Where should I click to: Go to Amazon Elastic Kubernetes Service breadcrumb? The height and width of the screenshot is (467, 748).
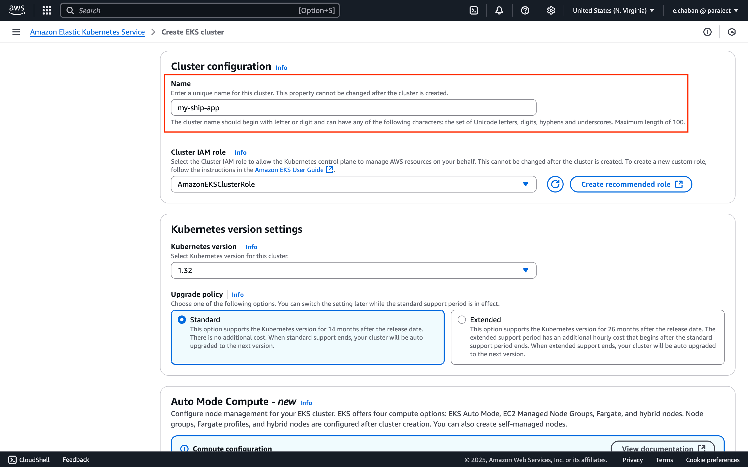tap(87, 32)
